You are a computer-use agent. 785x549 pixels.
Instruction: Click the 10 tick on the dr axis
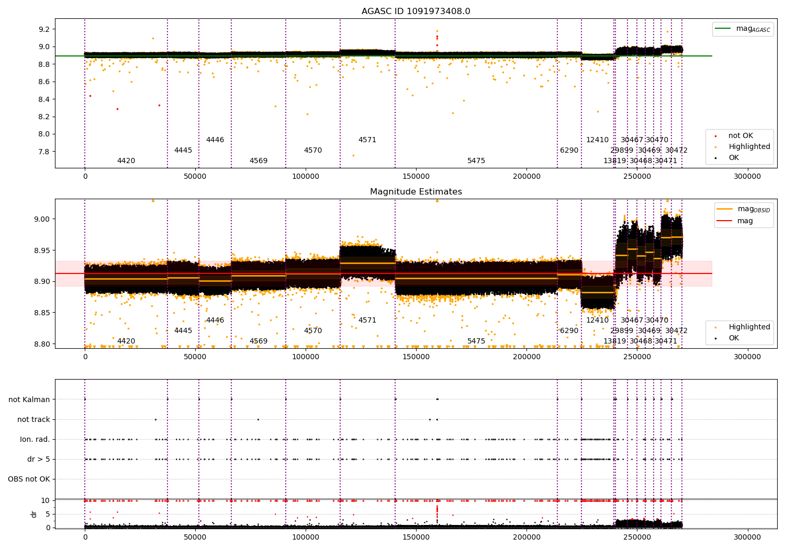46,500
